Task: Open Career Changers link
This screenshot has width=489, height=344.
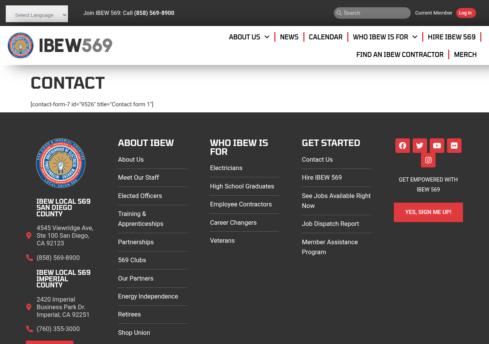Action: click(233, 223)
